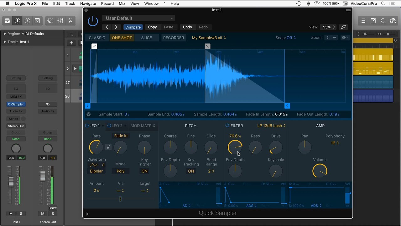This screenshot has width=401, height=226.
Task: Open the MOD MATRIX tab
Action: 143,126
